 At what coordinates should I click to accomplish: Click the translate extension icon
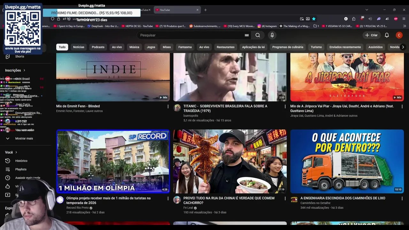(387, 19)
